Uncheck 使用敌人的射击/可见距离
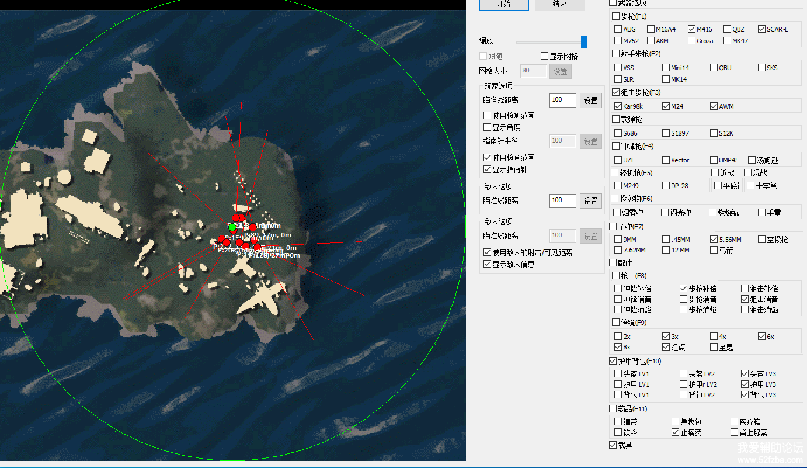The image size is (807, 468). point(488,252)
